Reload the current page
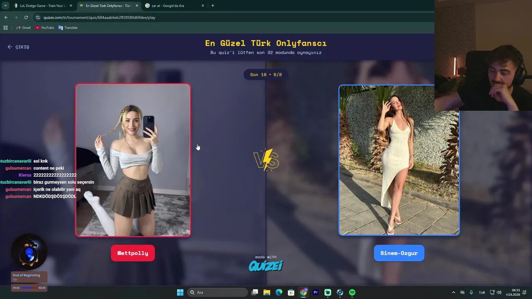This screenshot has height=299, width=532. pyautogui.click(x=26, y=17)
